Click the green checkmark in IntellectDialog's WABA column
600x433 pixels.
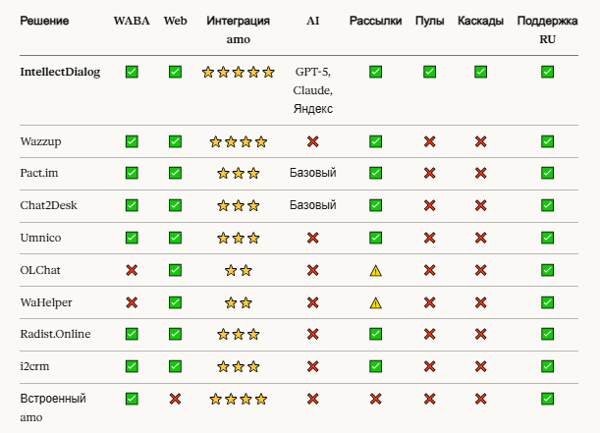coord(132,72)
